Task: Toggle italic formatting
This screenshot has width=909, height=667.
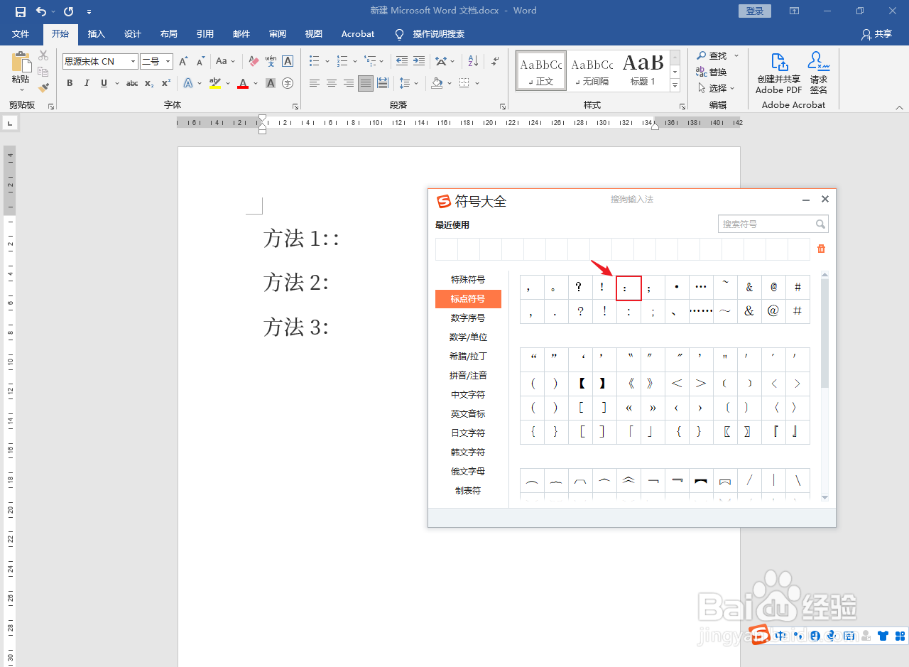Action: pyautogui.click(x=87, y=83)
